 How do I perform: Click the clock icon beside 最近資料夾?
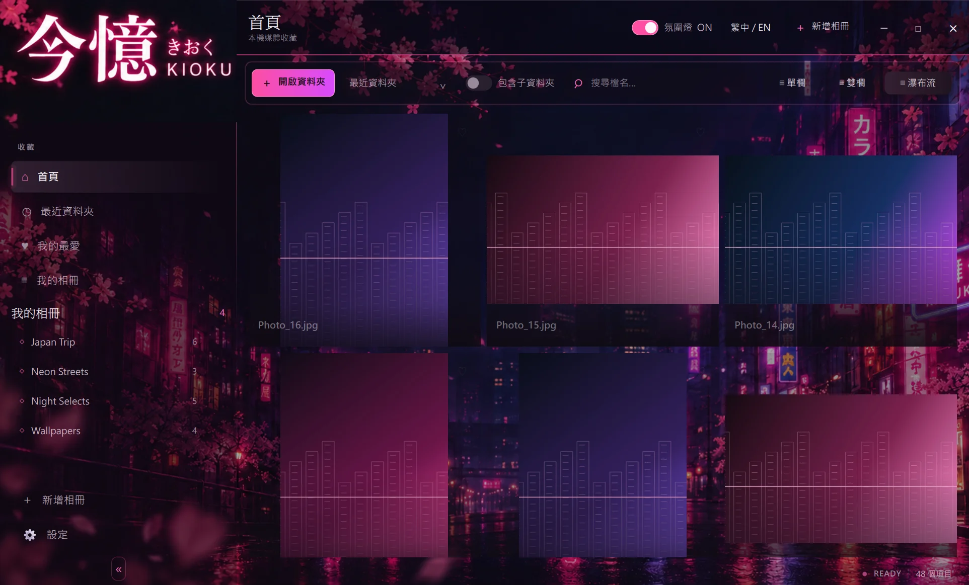tap(27, 212)
